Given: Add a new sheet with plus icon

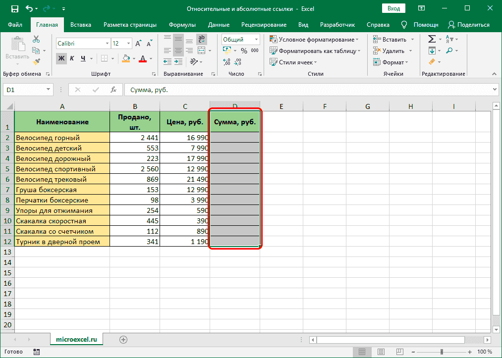Looking at the screenshot, I should 123,339.
